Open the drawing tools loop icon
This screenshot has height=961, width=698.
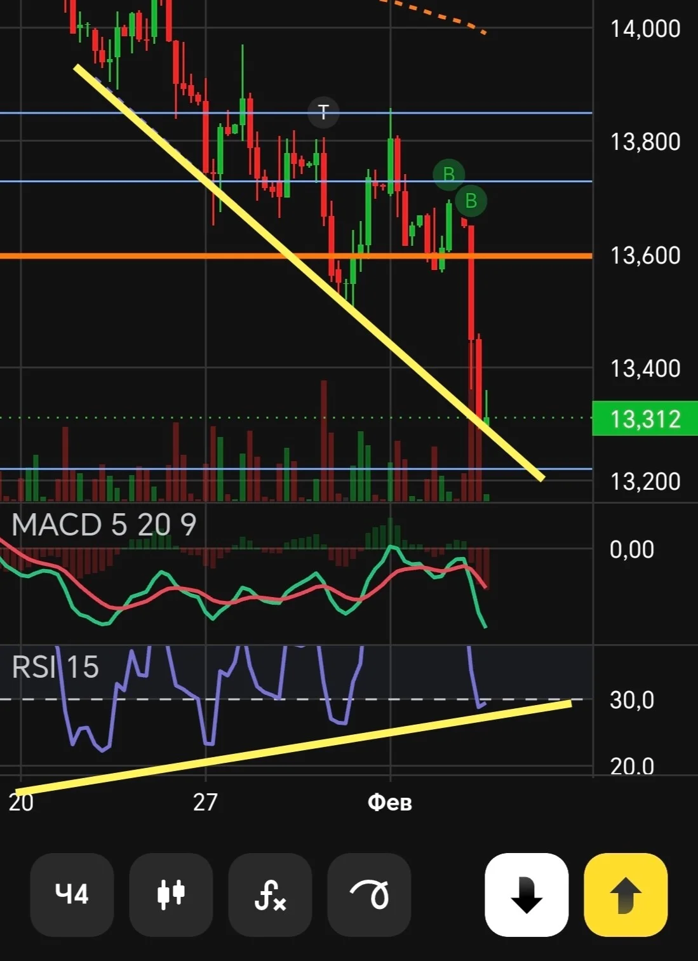coord(369,894)
